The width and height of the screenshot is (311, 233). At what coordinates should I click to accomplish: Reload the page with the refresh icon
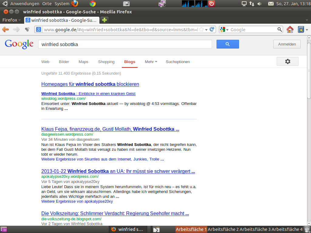pos(212,29)
